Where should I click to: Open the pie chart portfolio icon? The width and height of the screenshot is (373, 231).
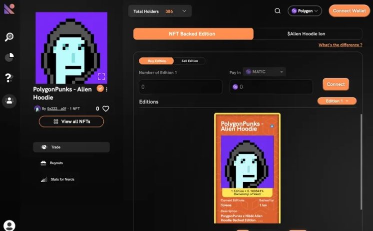9,57
